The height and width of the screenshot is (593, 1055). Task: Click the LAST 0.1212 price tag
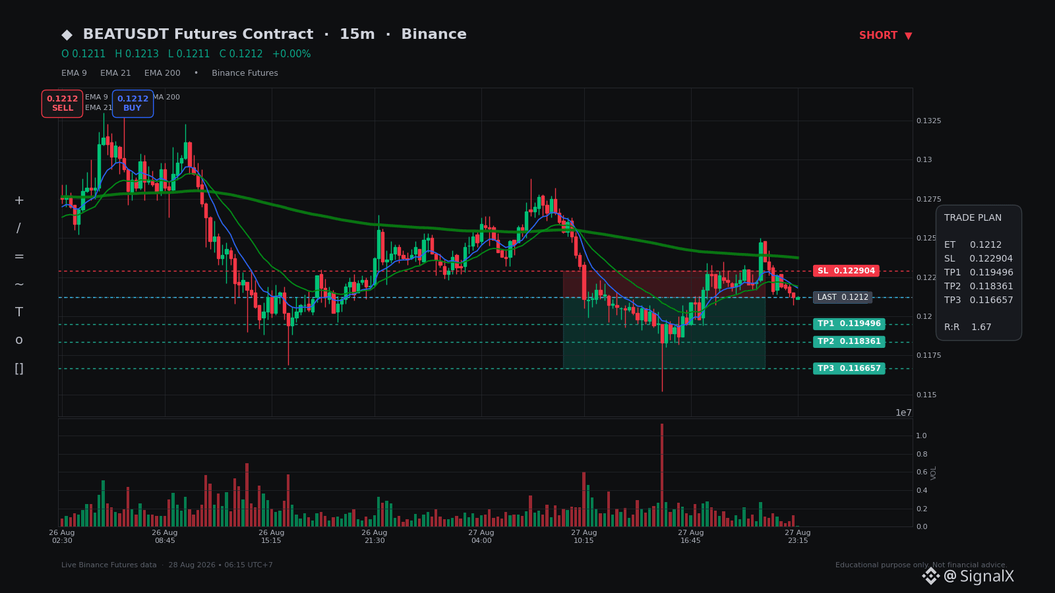(x=843, y=297)
